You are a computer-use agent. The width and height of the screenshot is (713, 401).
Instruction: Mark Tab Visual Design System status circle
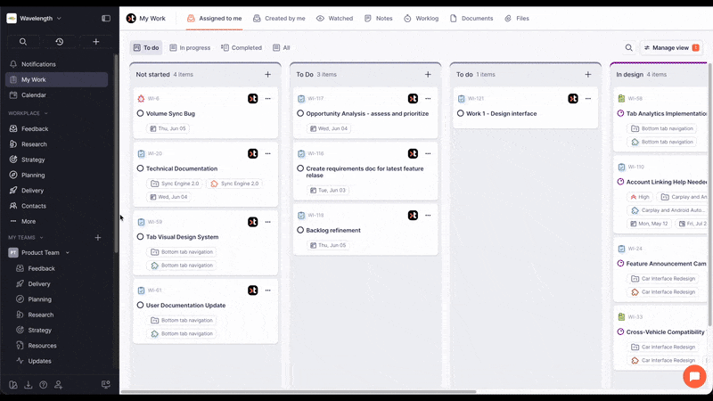pos(140,237)
